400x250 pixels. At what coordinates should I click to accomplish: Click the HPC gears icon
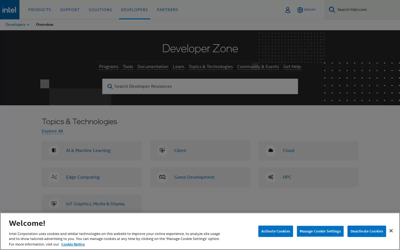tap(271, 177)
